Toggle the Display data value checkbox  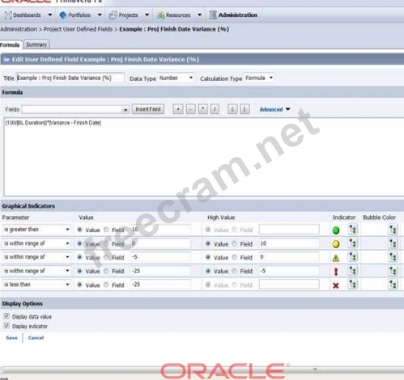6,316
